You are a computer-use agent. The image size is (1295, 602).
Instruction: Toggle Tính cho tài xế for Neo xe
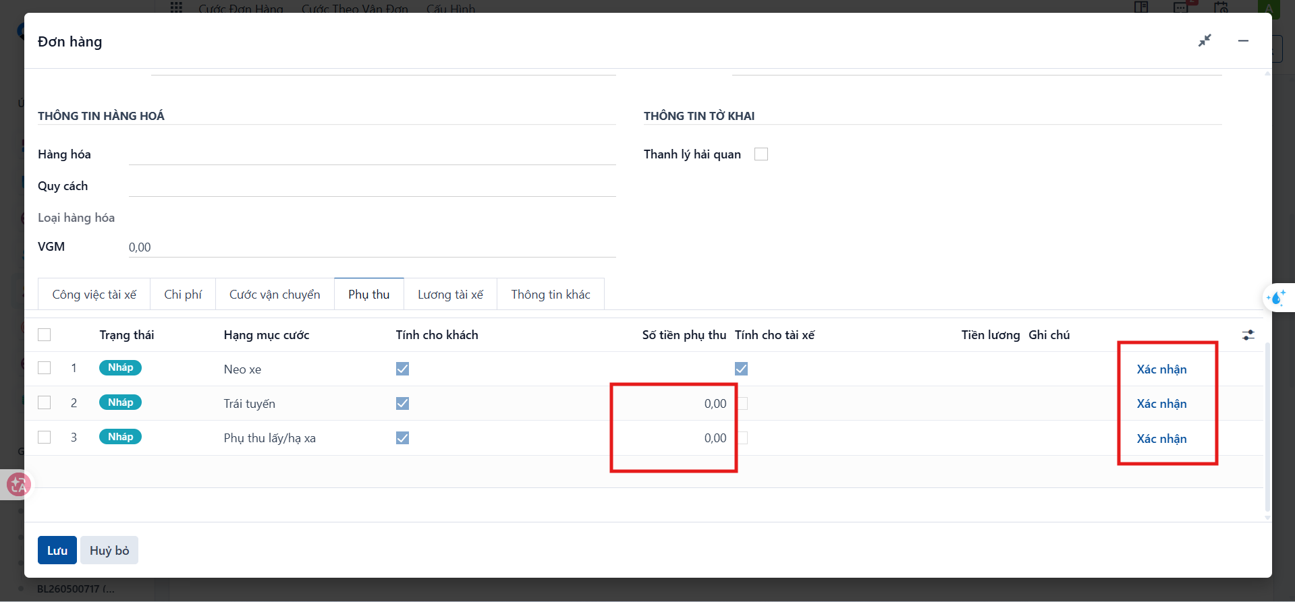[x=741, y=369]
